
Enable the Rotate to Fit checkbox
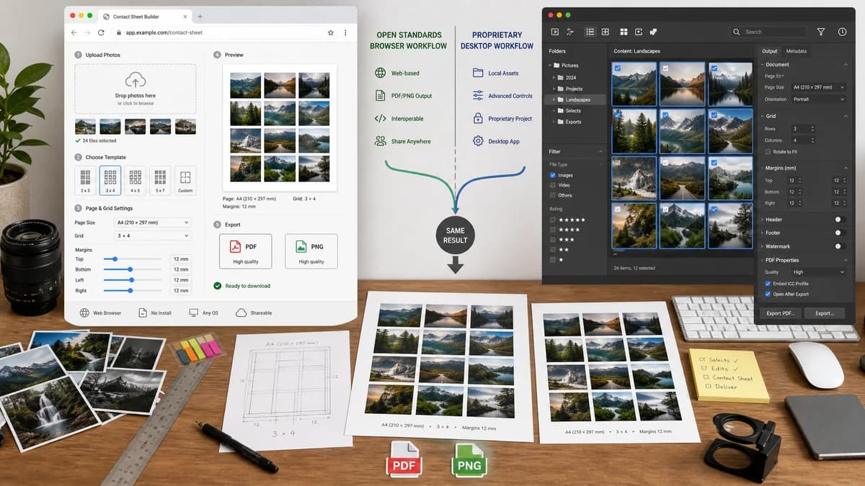[x=768, y=152]
